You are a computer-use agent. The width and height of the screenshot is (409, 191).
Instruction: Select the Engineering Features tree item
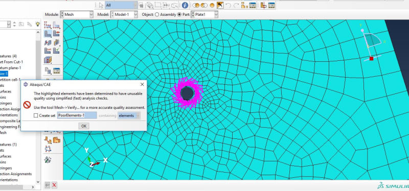tap(10, 127)
